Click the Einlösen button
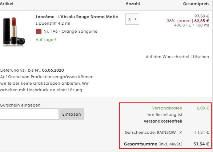 [x=72, y=114]
